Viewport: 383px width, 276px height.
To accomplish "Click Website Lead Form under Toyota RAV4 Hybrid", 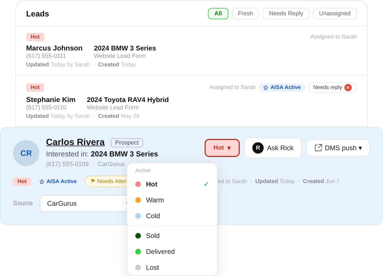I will point(113,108).
